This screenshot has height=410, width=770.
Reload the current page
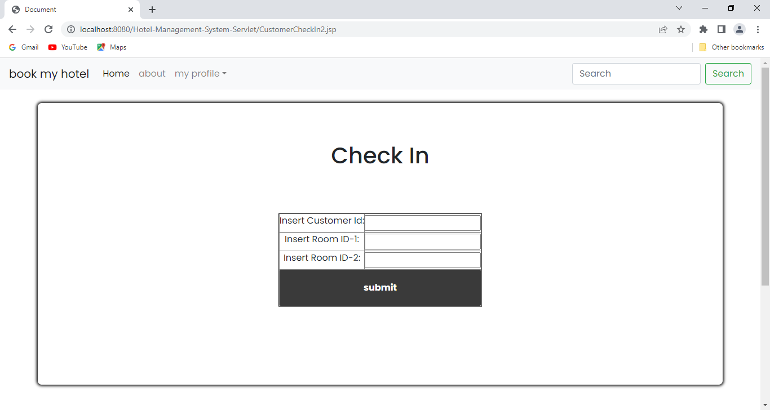coord(48,29)
